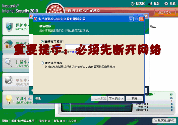178x125 pixels.
Task: Select 更新中心 tab label
Action: (22, 80)
